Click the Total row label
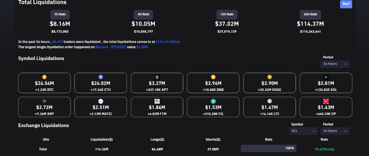 [43, 149]
